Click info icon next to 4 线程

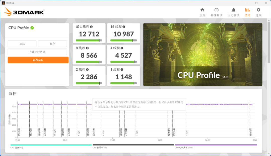tap(122, 48)
